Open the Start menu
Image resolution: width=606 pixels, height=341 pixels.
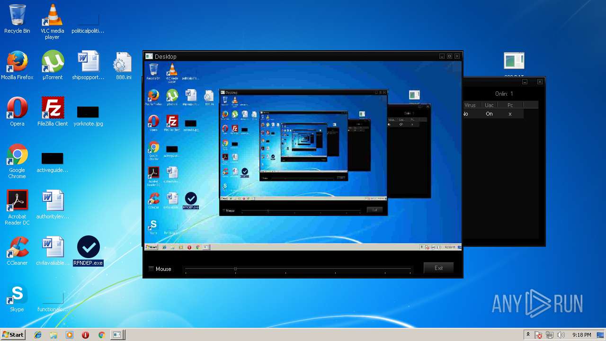pos(13,335)
